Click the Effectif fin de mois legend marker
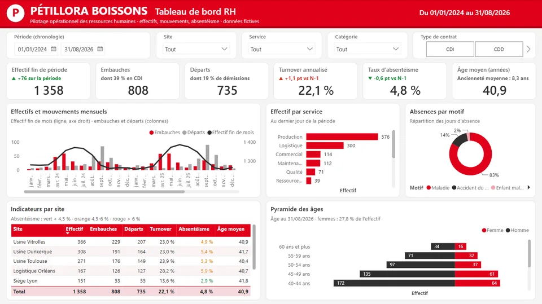 [209, 133]
